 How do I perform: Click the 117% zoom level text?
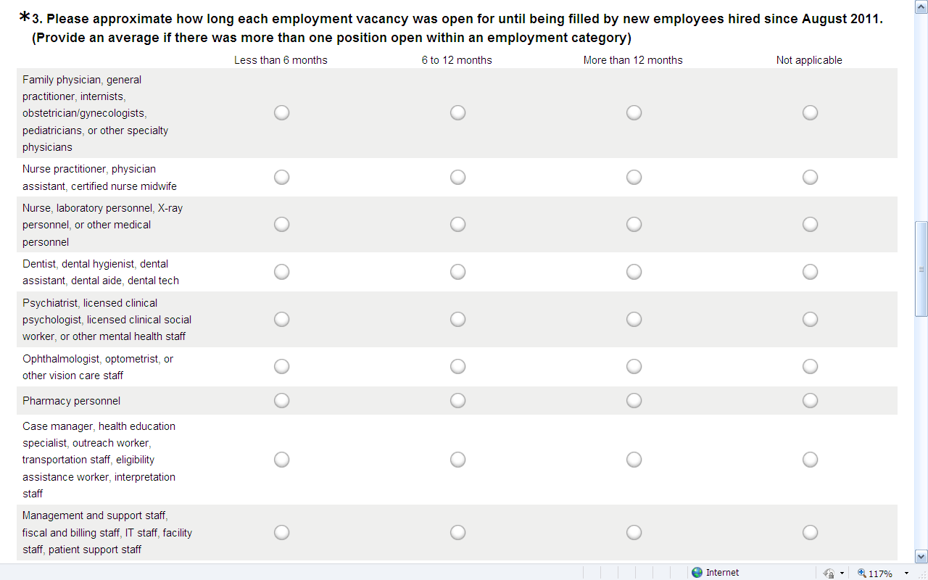(880, 573)
